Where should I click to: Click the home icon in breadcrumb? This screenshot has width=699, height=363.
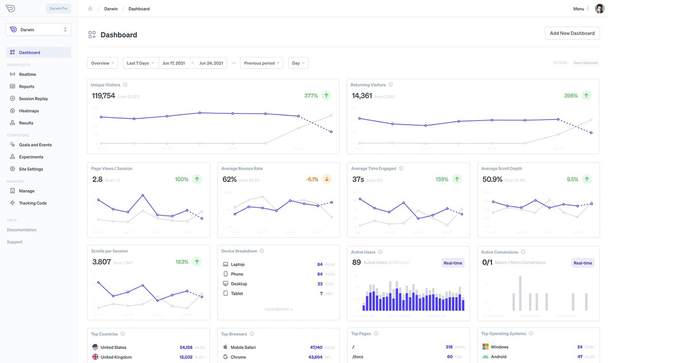coord(91,9)
